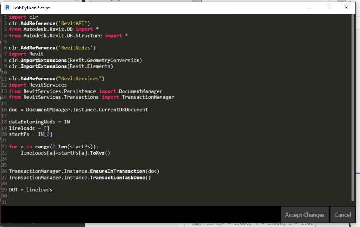Click the 'for a in range' loop line

[x=54, y=147]
